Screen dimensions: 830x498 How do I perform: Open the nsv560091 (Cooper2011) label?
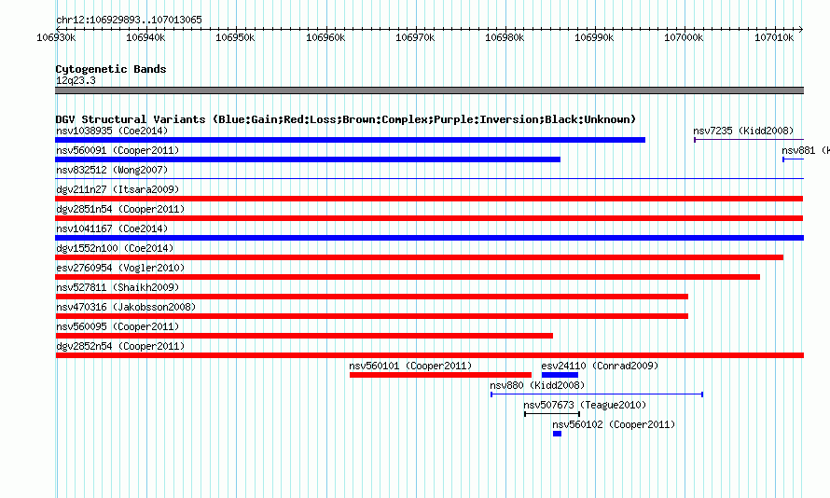(x=118, y=150)
